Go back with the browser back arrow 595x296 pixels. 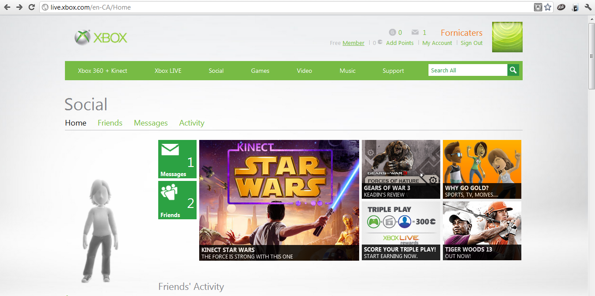pyautogui.click(x=7, y=7)
